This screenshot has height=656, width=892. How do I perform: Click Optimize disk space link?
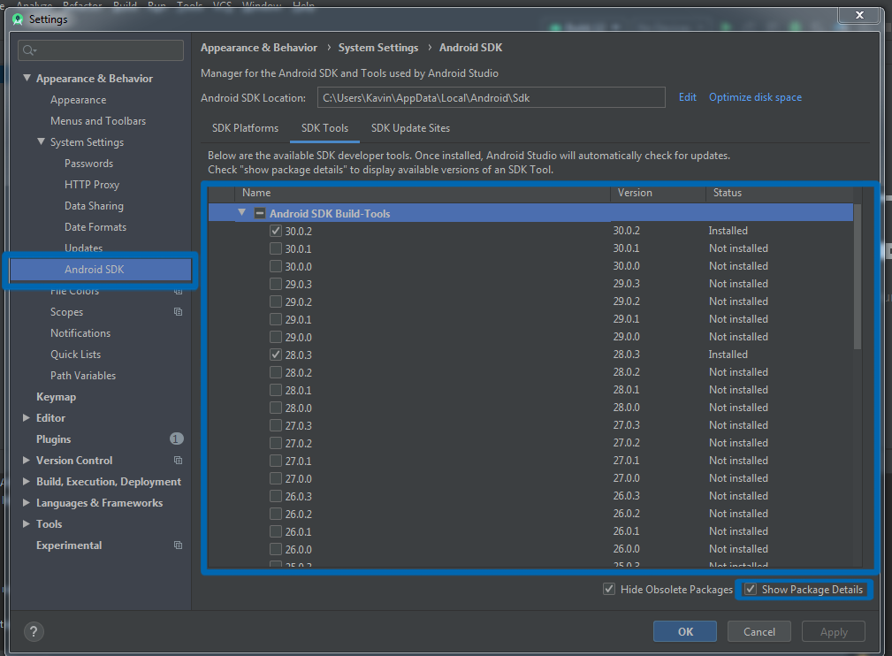point(755,97)
